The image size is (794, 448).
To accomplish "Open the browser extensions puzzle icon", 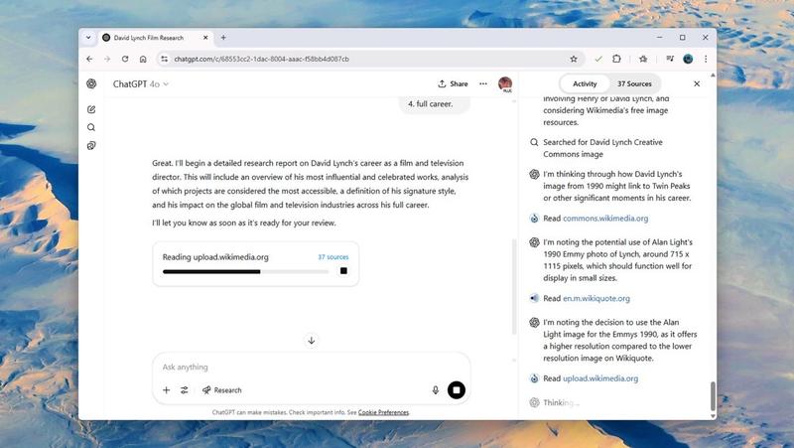I will tap(616, 59).
